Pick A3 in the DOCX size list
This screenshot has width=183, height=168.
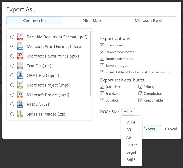(x=128, y=130)
